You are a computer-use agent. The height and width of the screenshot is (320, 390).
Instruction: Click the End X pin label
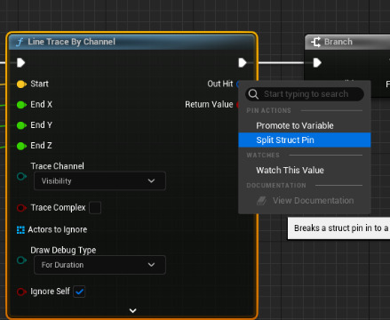[41, 105]
